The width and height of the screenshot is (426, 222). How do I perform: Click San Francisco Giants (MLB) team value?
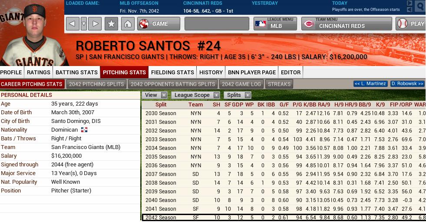pos(86,147)
